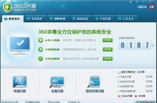Enable the 常规反病毒引擎 未开启 status
157x103 pixels.
[x=149, y=91]
